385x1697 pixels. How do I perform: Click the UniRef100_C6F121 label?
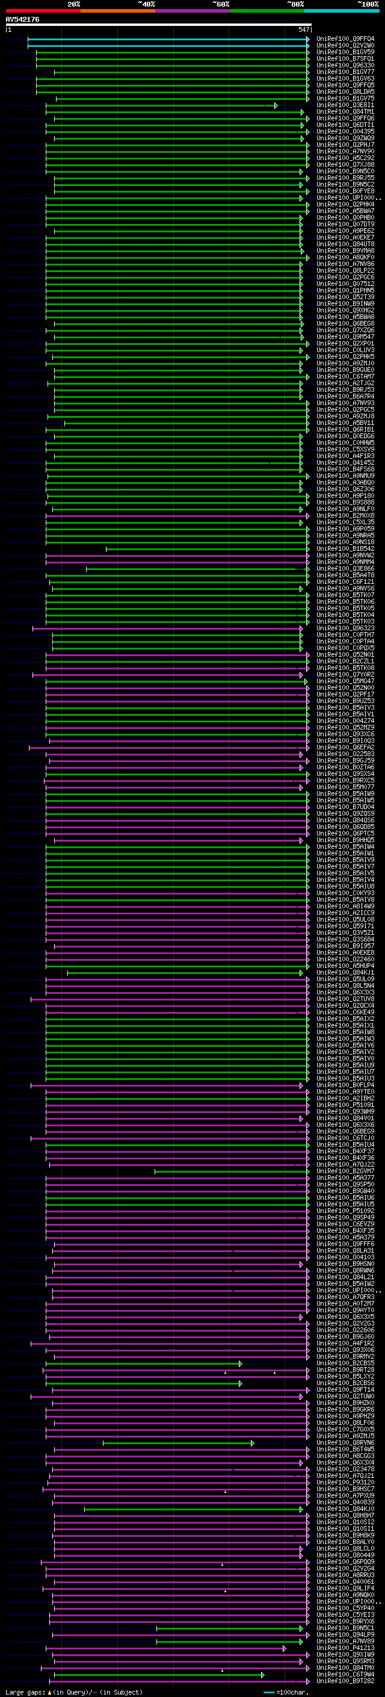tap(345, 582)
